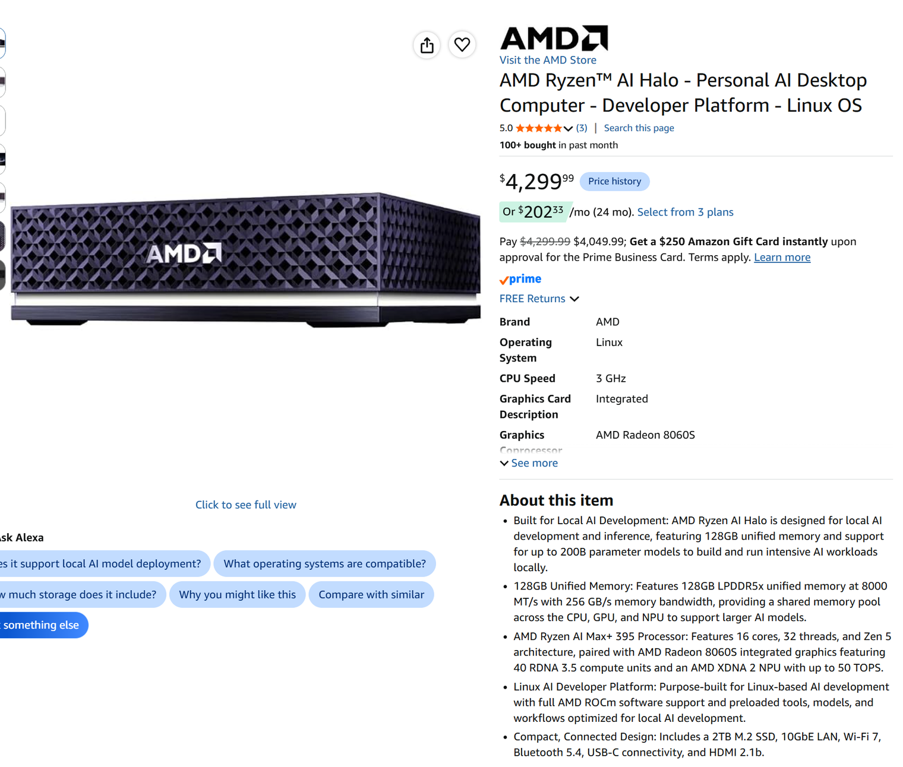Click the Prime checkmark logo
Viewport: 903px width, 767px height.
point(520,279)
